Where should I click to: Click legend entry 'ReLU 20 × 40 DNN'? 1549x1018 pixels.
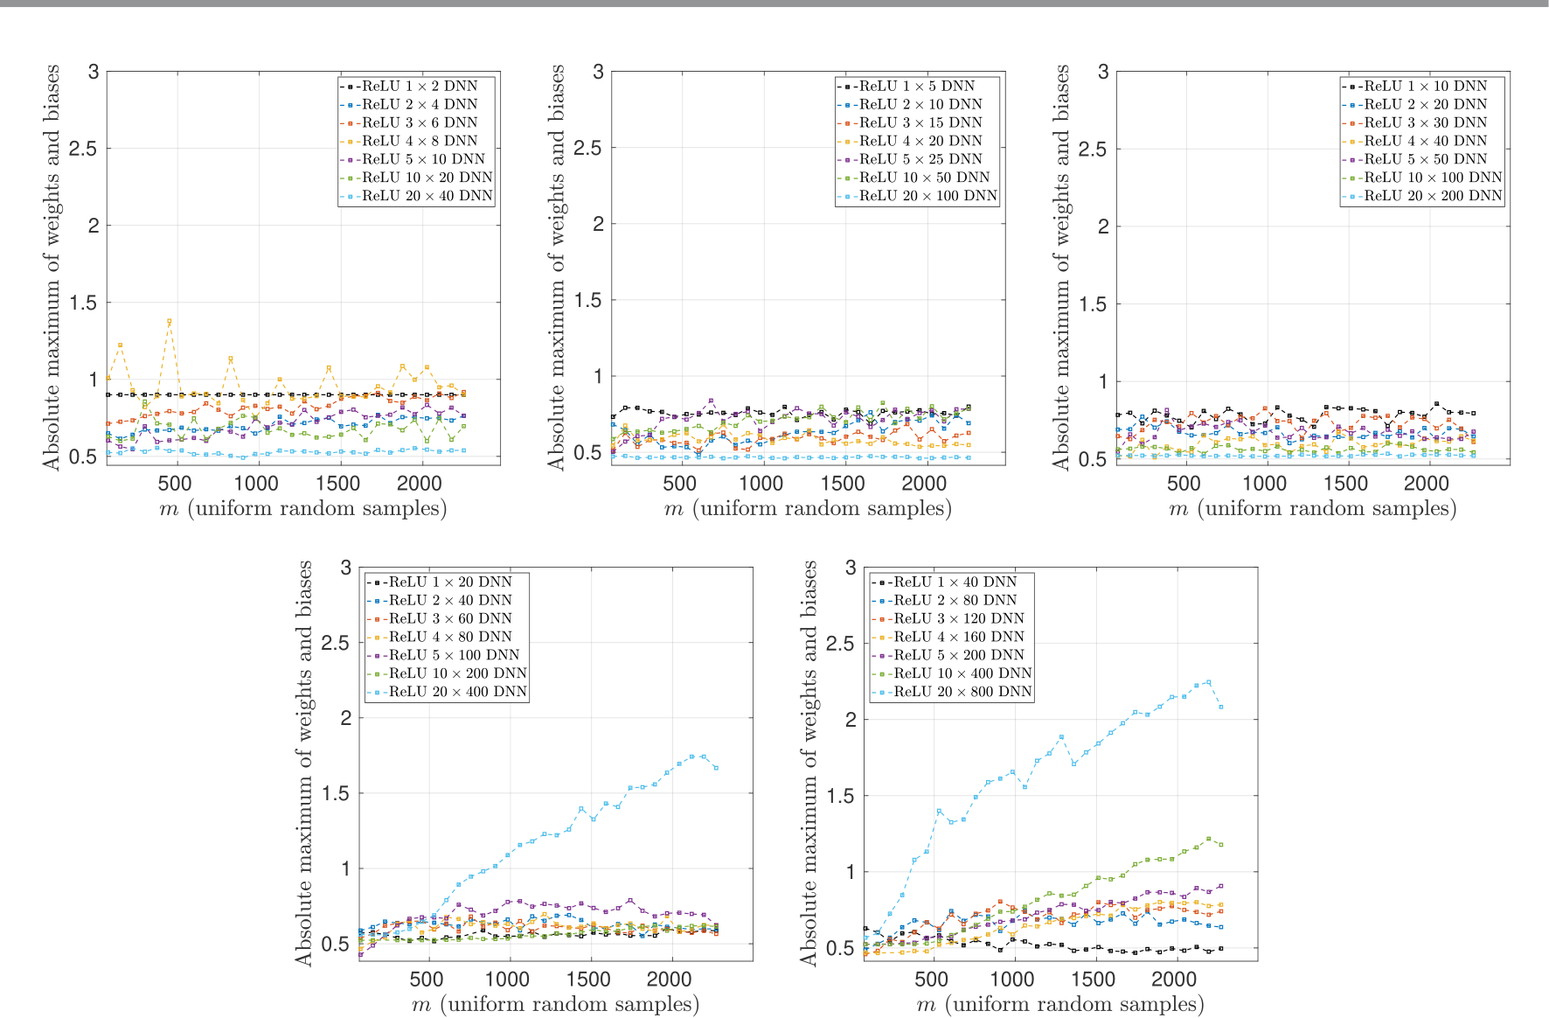click(x=416, y=196)
